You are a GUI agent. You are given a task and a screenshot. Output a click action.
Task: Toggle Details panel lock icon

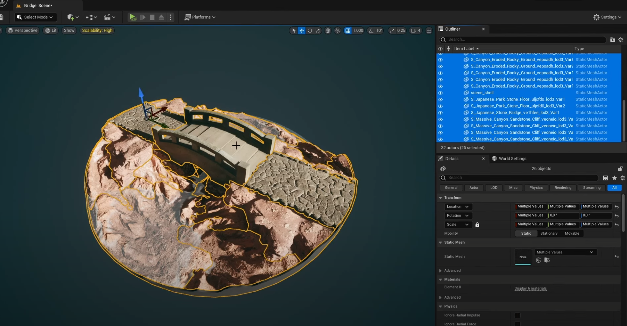coord(620,168)
